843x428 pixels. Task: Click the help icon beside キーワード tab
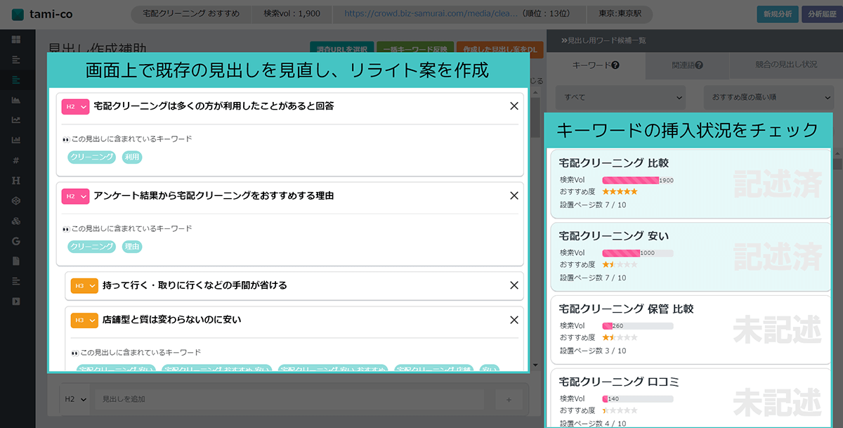(x=615, y=65)
